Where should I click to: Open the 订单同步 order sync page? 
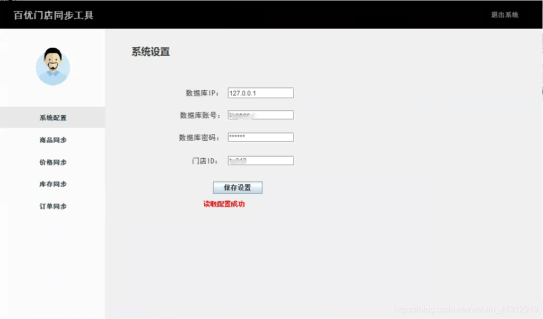click(52, 206)
